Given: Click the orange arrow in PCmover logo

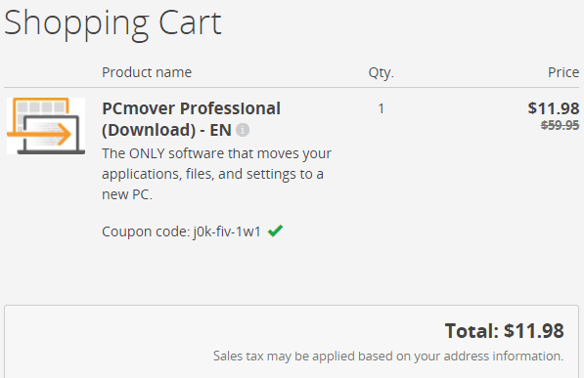Looking at the screenshot, I should (x=39, y=134).
